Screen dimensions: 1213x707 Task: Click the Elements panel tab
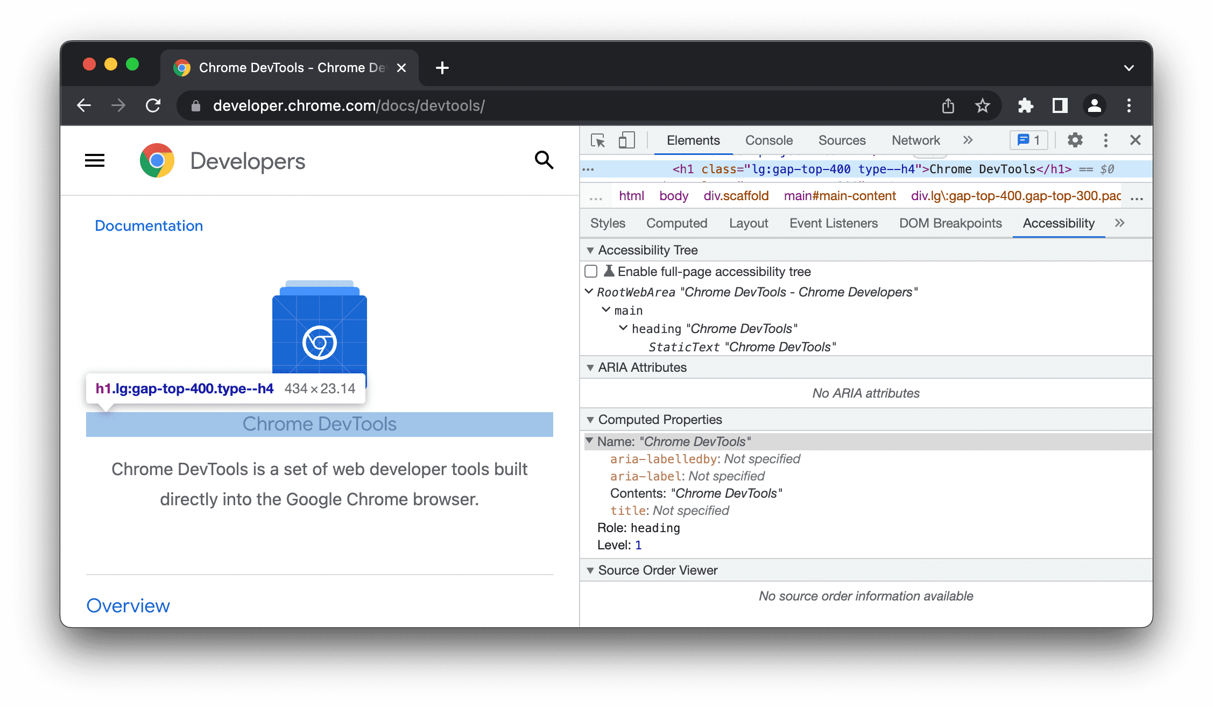point(693,140)
